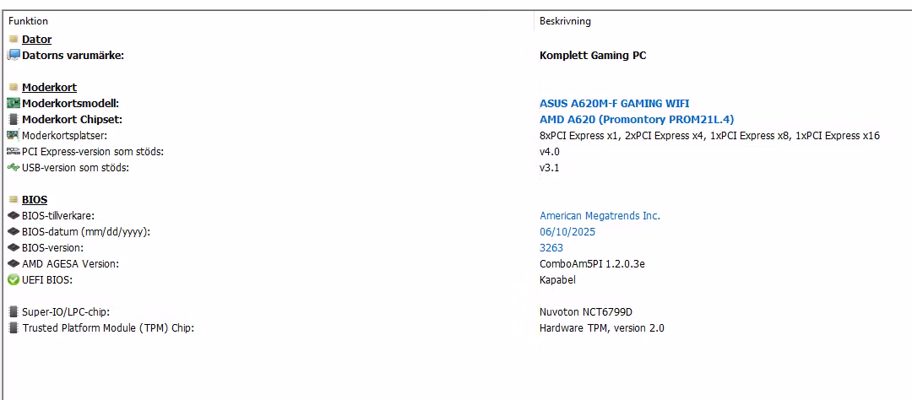The image size is (912, 400).
Task: Click the Trusted Platform Module chip icon
Action: click(x=14, y=328)
